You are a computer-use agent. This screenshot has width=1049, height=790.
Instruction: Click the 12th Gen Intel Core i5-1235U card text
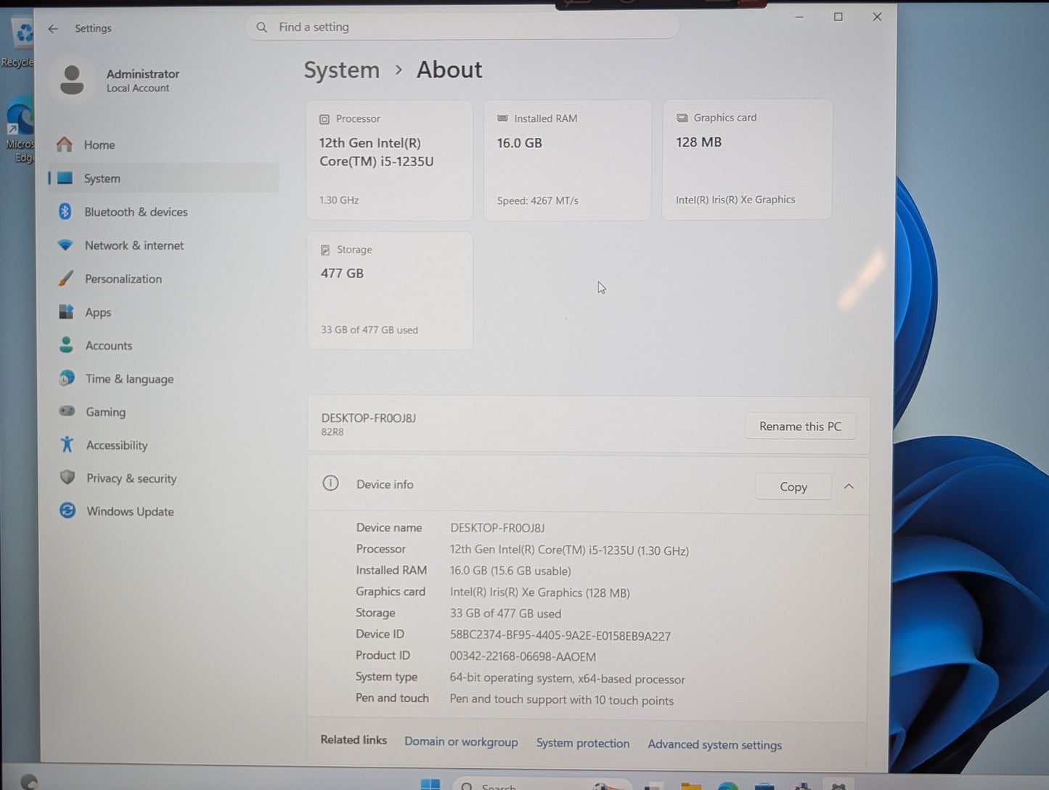click(x=376, y=152)
